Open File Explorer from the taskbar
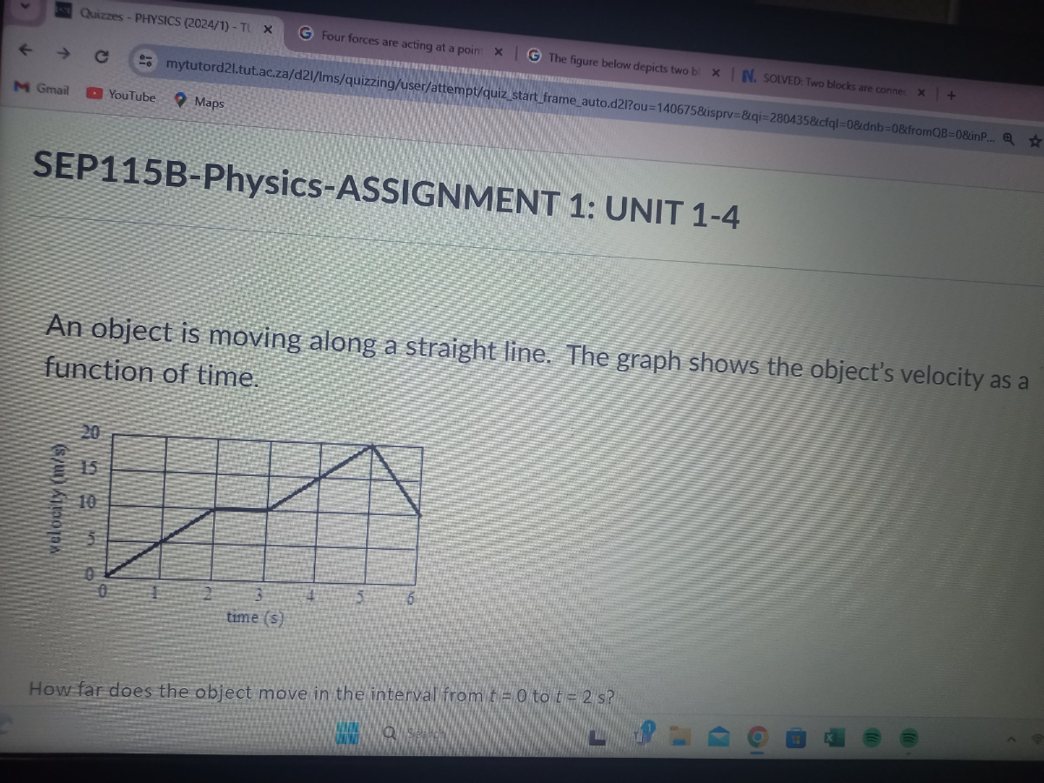Image resolution: width=1044 pixels, height=783 pixels. point(679,738)
